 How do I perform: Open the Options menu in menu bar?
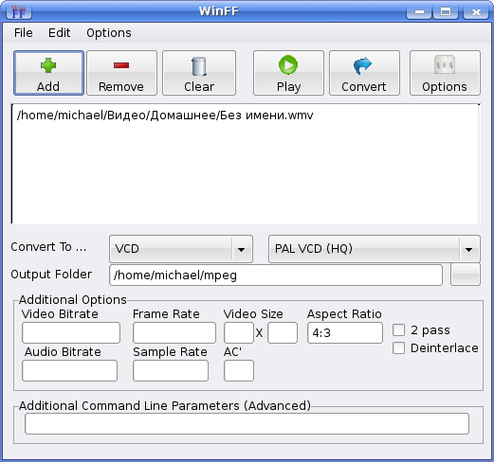coord(109,33)
